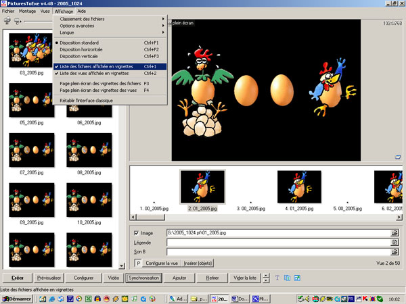406x304 pixels.
Task: Click Configurer la vue button
Action: pos(162,263)
